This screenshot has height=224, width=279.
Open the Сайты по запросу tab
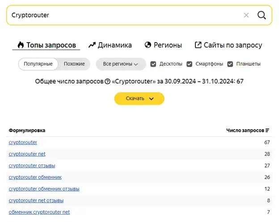[x=228, y=45]
